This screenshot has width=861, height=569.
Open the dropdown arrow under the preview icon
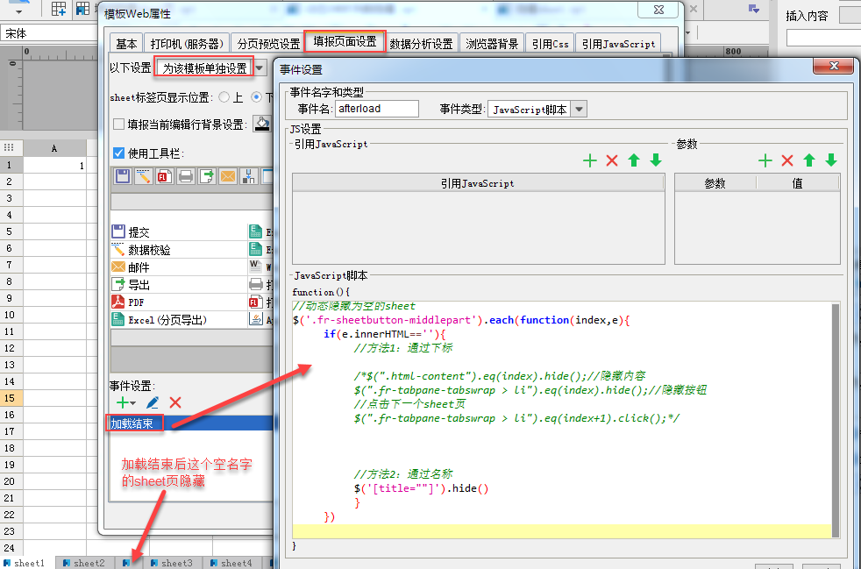pyautogui.click(x=18, y=12)
